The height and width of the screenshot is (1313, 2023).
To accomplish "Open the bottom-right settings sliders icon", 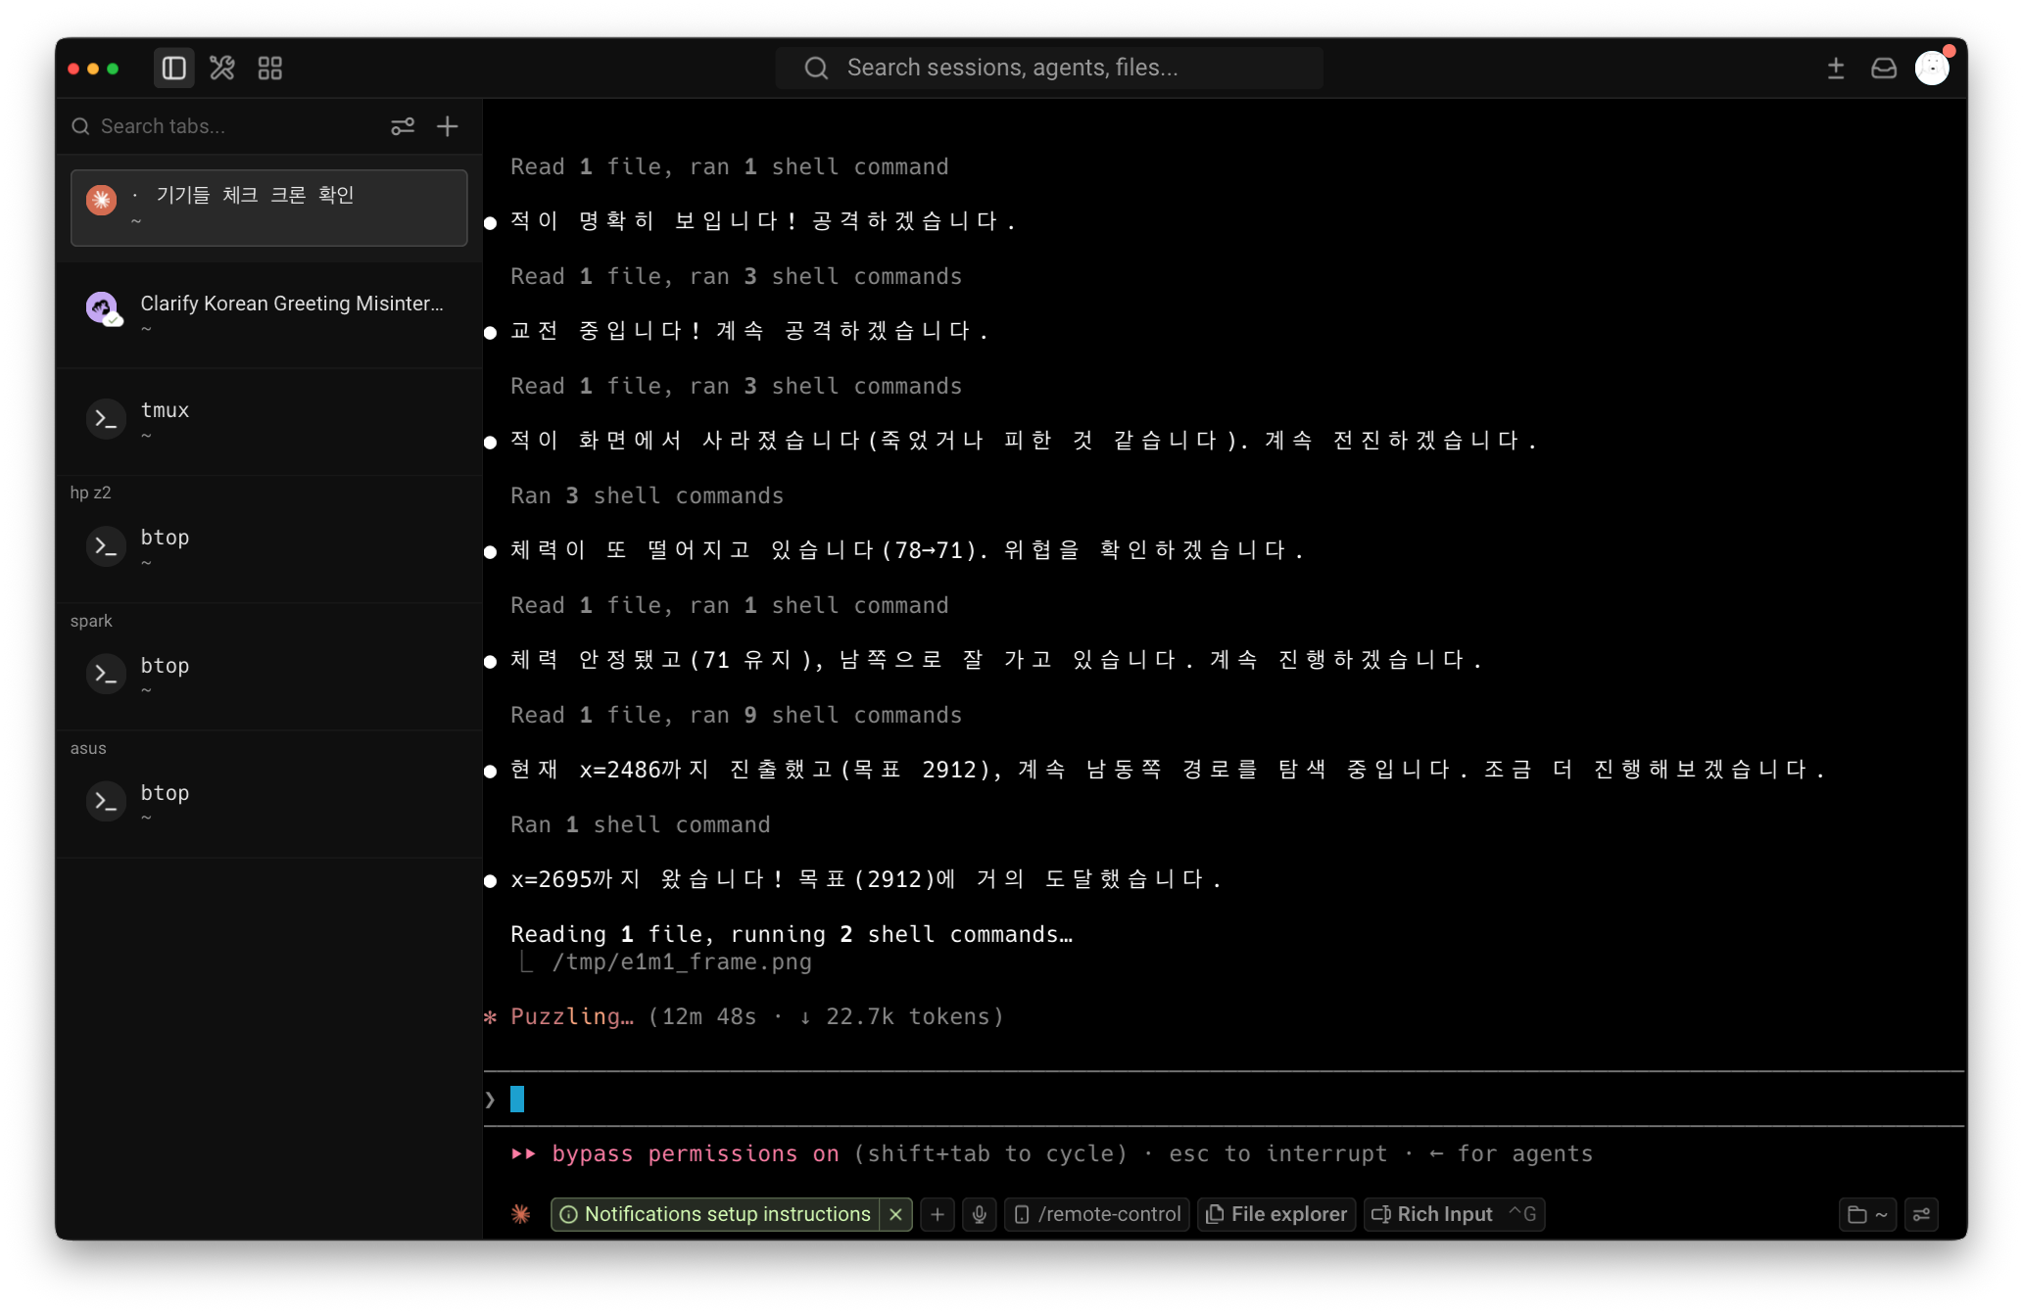I will (x=1922, y=1215).
